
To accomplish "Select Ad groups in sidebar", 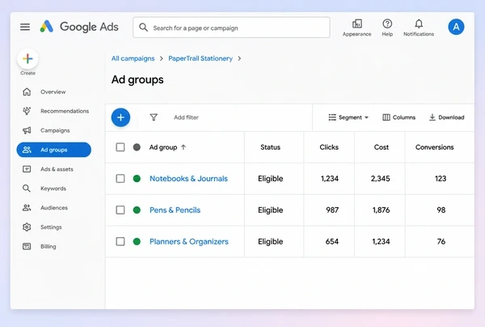I will point(54,150).
